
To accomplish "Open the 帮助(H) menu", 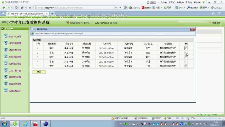I will [197, 2].
